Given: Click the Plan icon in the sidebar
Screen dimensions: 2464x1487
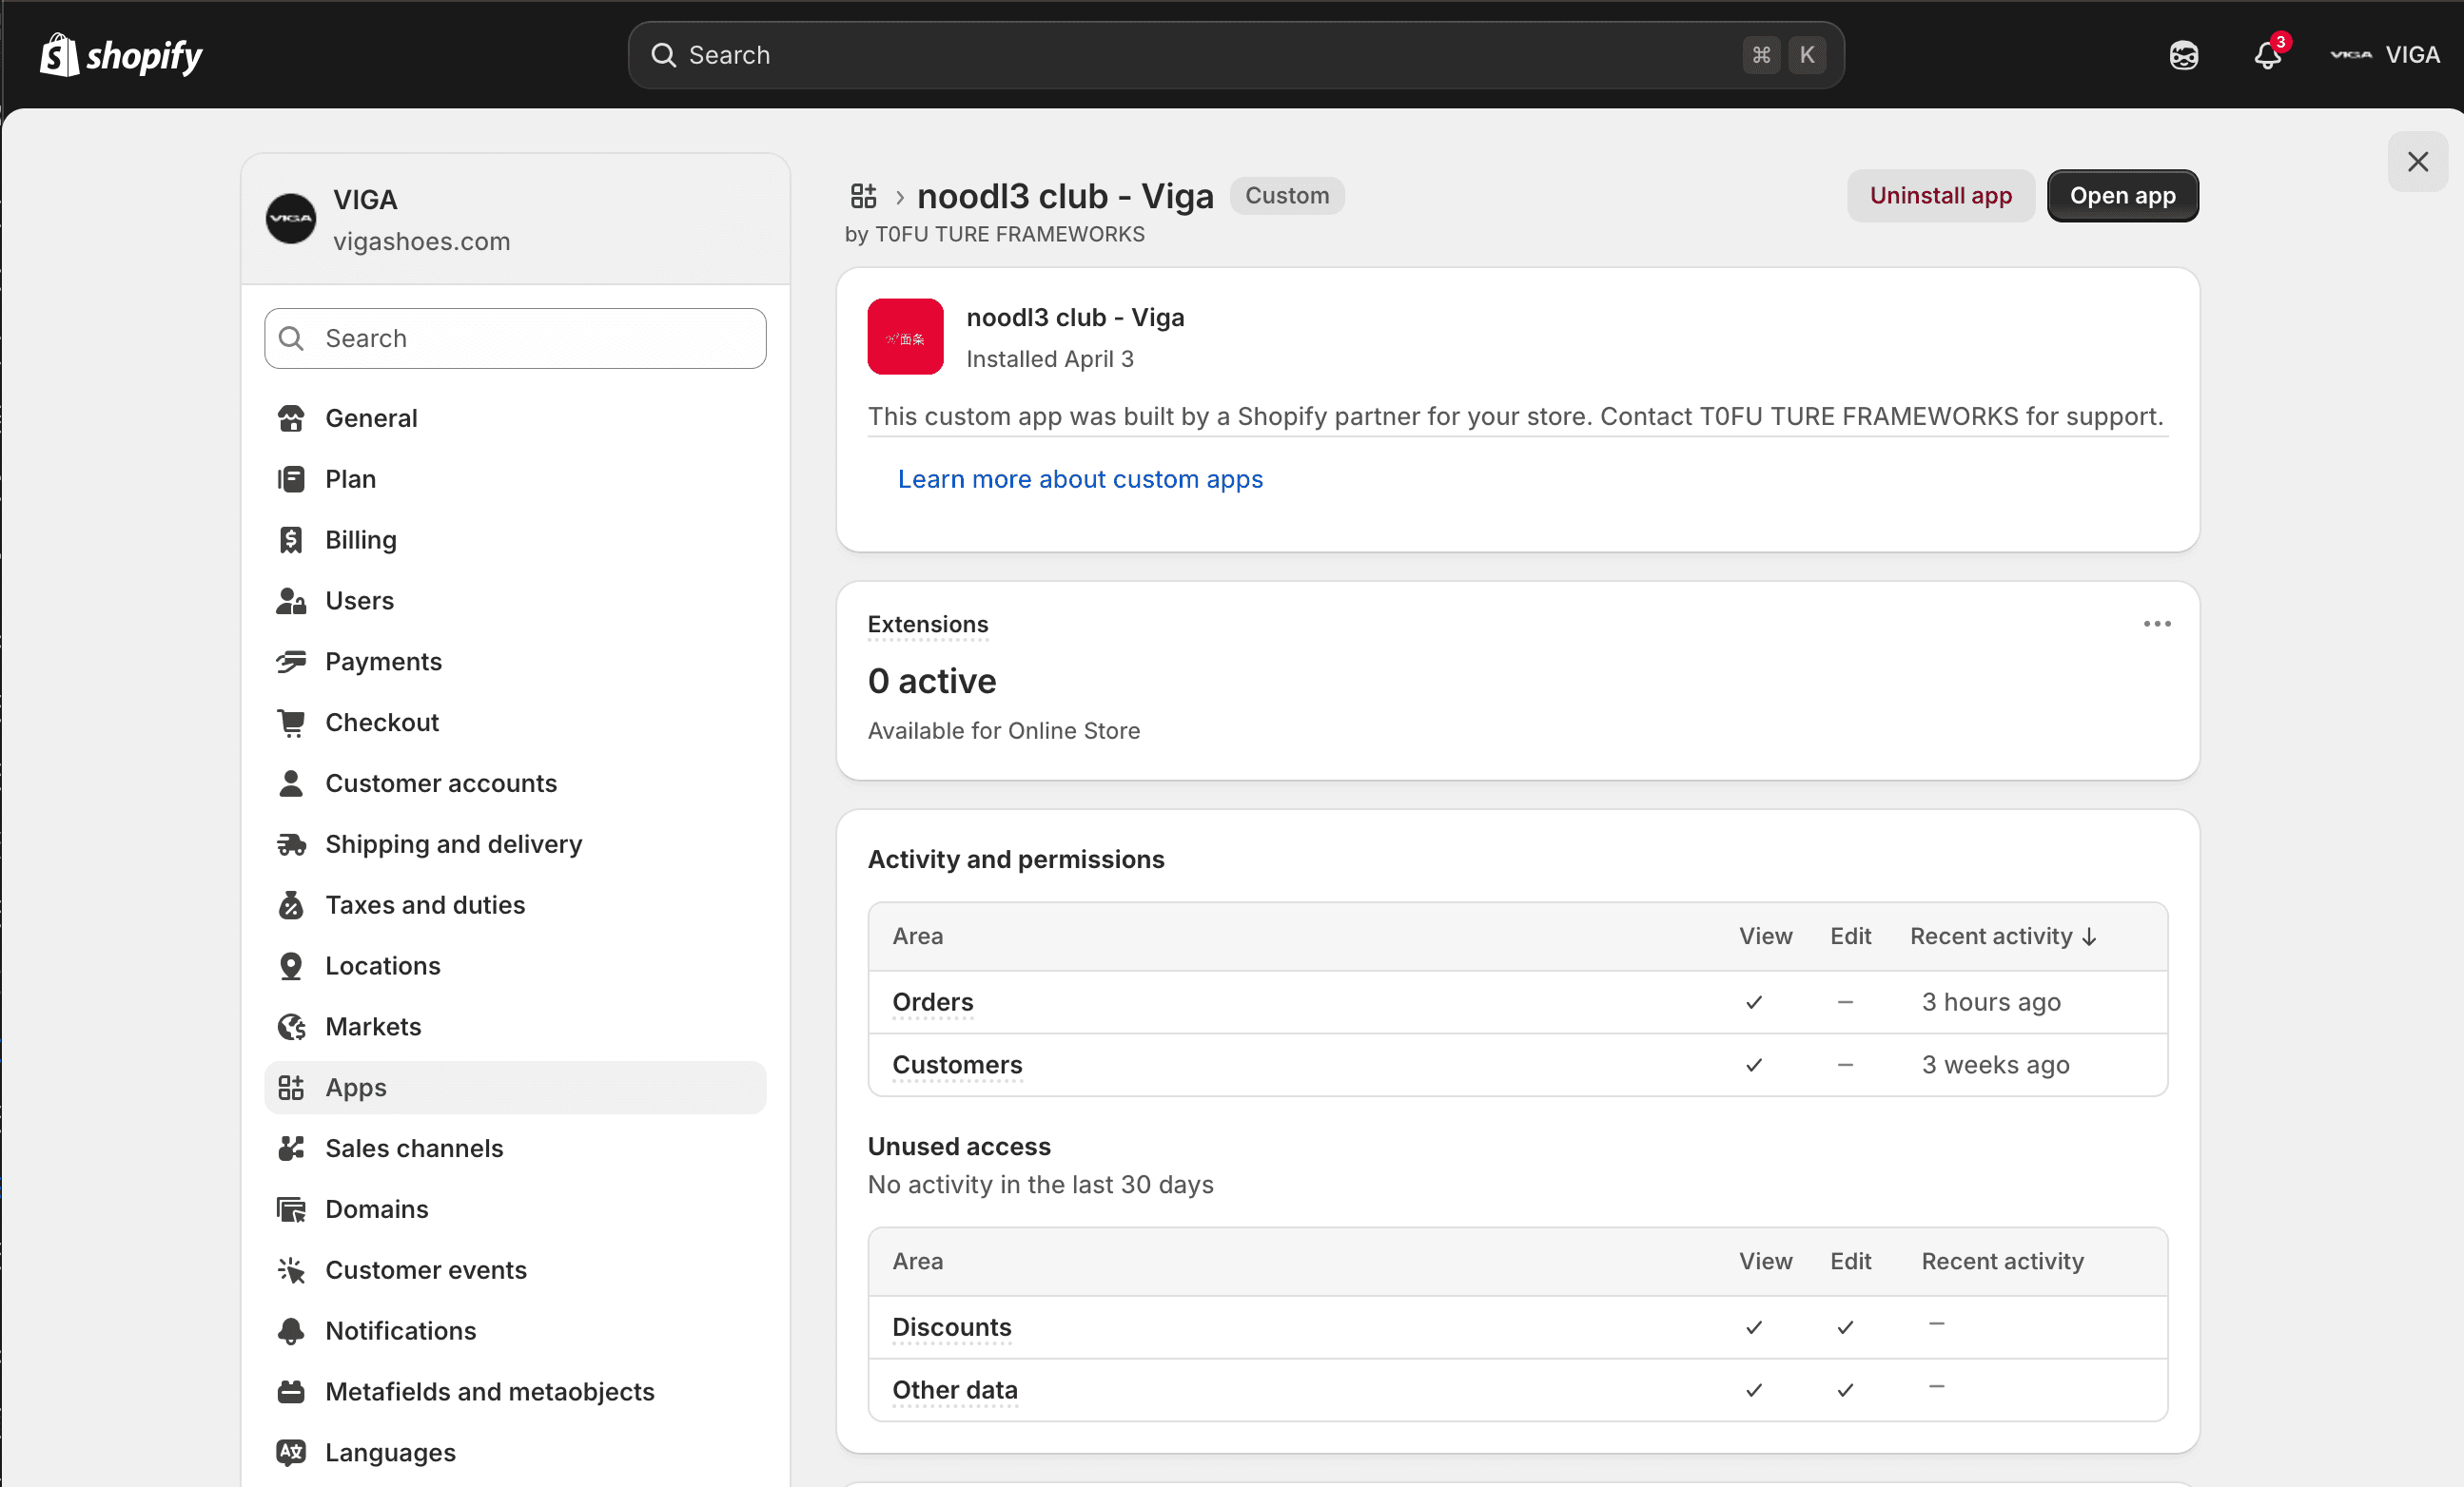Looking at the screenshot, I should click(291, 478).
